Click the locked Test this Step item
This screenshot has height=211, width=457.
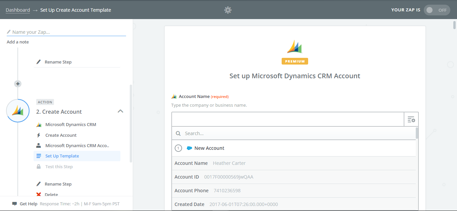pos(59,167)
